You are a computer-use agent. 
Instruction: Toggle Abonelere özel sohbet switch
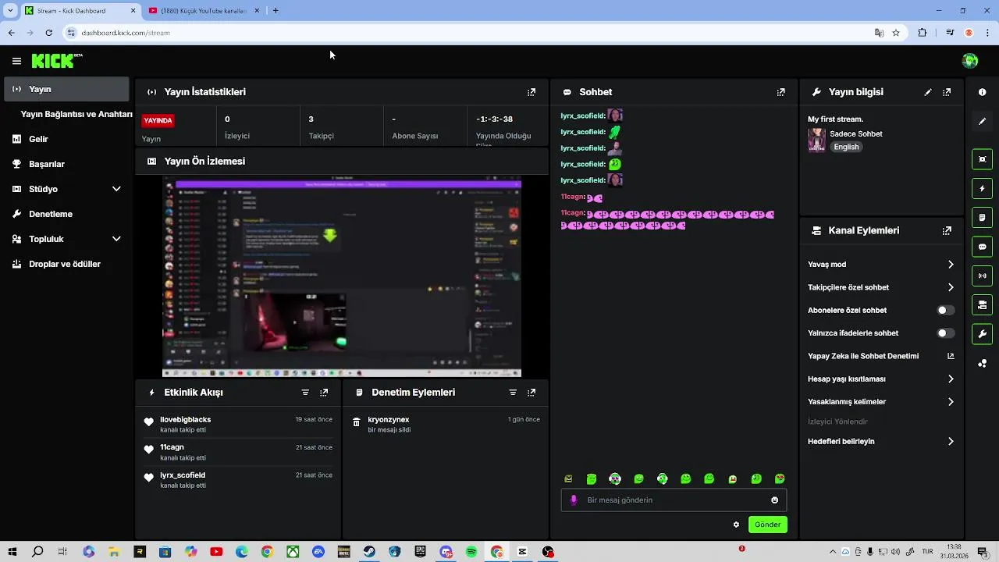pyautogui.click(x=945, y=311)
